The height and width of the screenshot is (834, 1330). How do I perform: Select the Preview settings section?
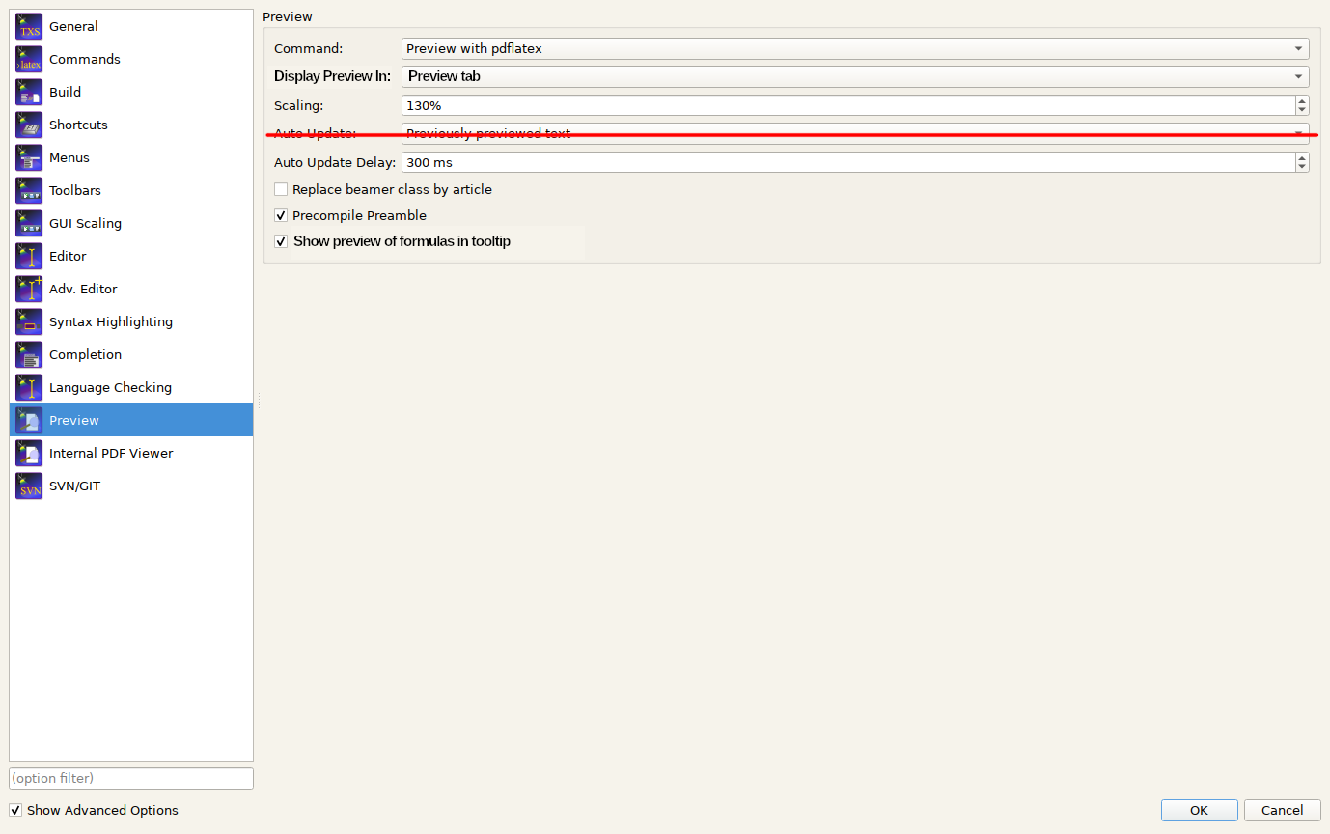[72, 420]
